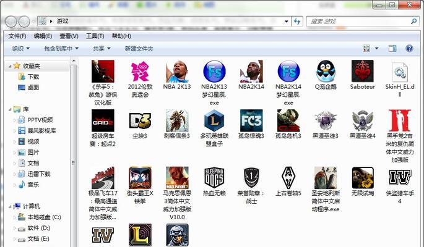Click the 搜索 游戏 search field

pos(364,21)
